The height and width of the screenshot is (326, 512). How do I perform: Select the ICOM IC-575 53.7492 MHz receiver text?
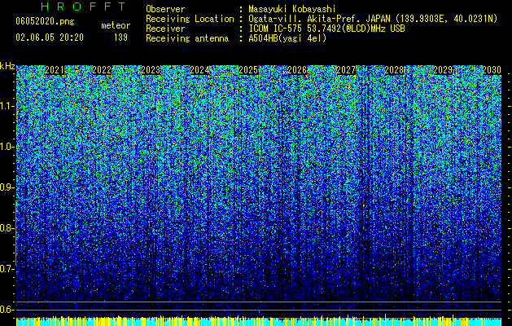point(326,29)
